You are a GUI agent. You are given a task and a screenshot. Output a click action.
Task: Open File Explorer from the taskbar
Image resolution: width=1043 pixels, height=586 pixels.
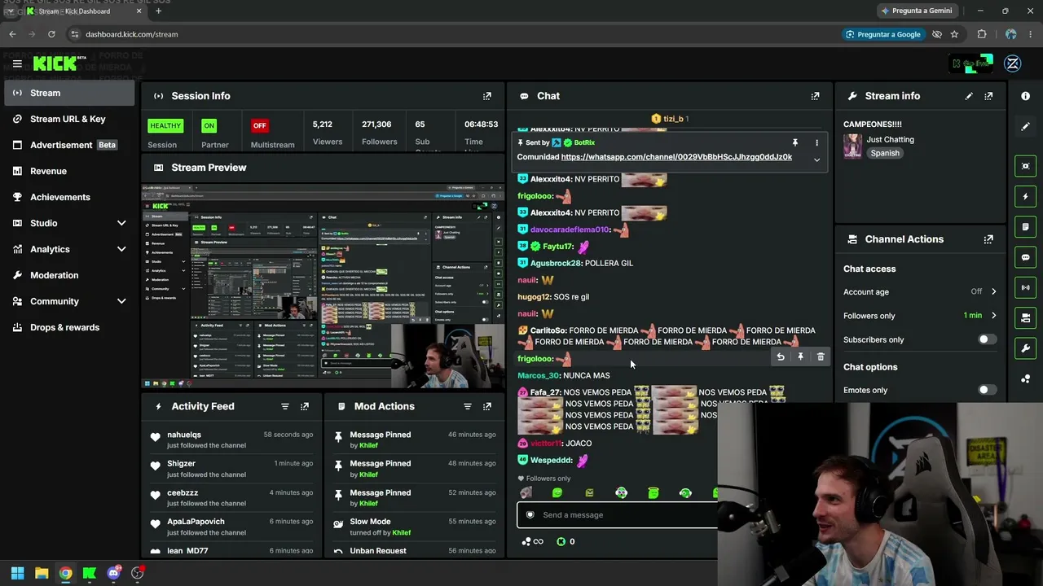click(x=42, y=573)
